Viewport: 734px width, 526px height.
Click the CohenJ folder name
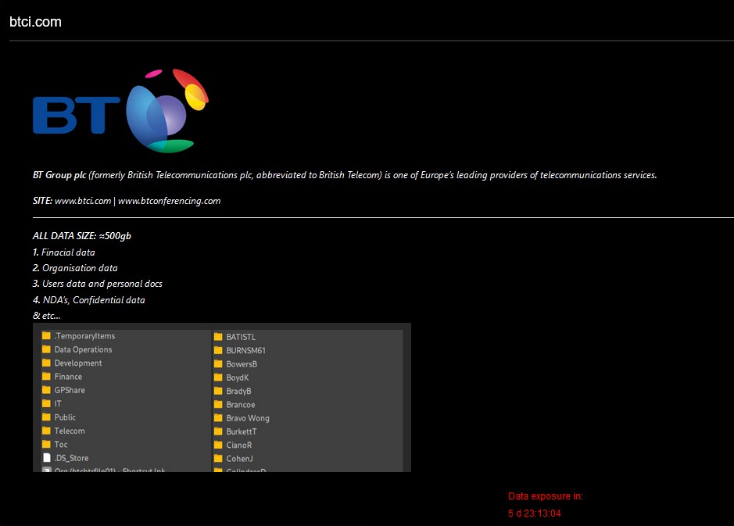pyautogui.click(x=239, y=459)
